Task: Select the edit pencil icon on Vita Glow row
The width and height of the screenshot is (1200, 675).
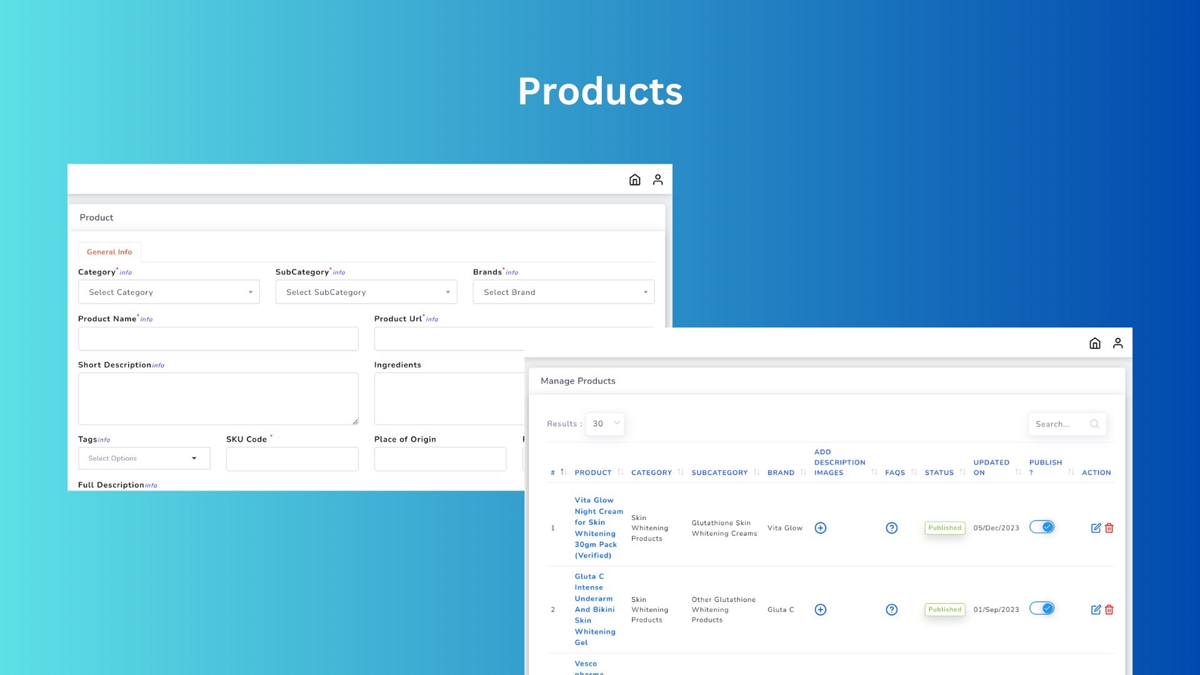Action: pos(1096,528)
